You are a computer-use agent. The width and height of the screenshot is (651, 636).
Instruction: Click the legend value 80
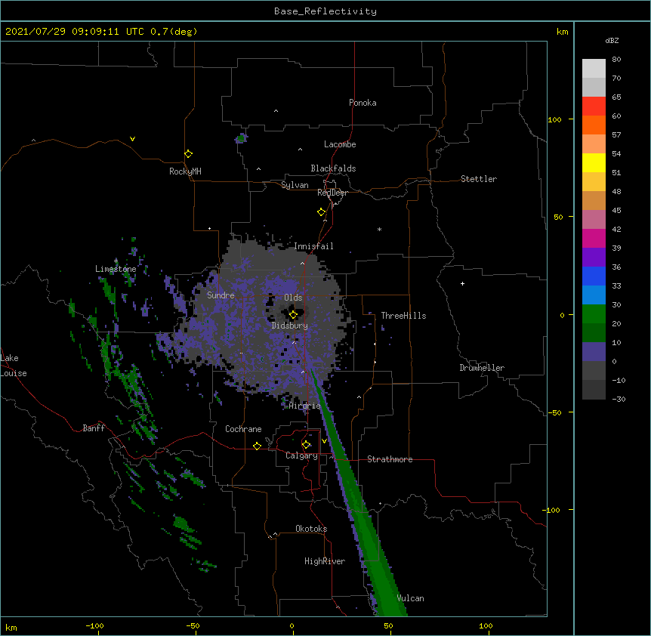[616, 60]
